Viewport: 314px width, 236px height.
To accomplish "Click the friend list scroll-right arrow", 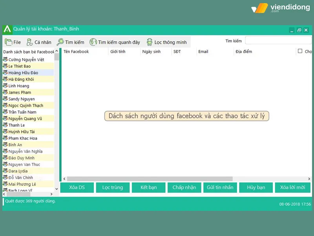I will 51,194.
